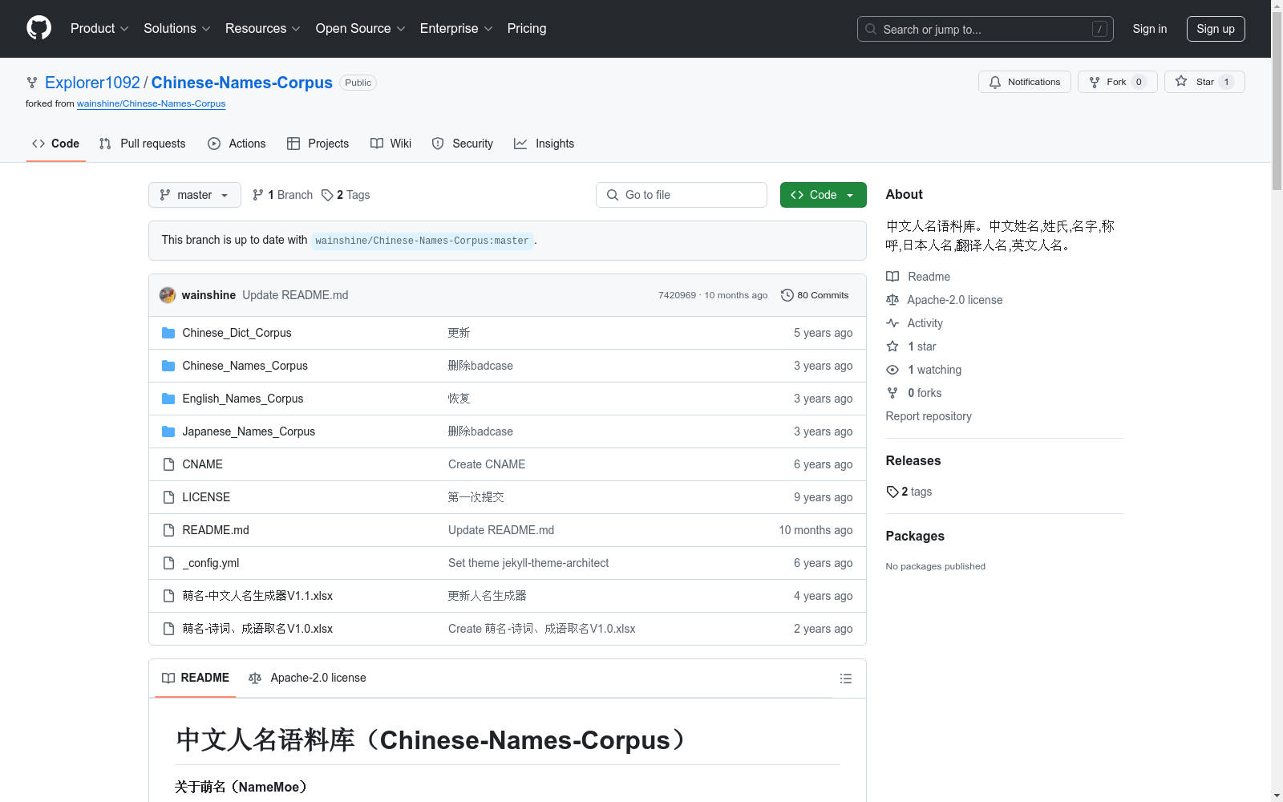The image size is (1283, 802).
Task: Click the book icon next to Readme
Action: (x=892, y=277)
